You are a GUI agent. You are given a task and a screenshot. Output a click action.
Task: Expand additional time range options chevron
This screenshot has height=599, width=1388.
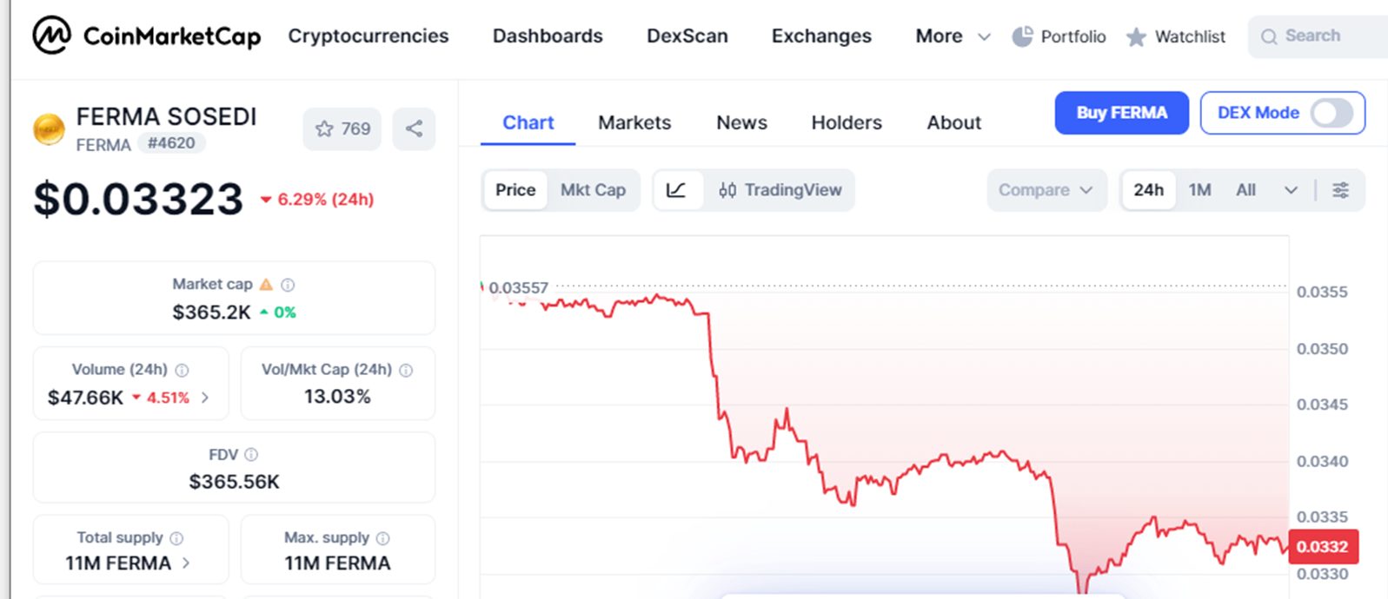pyautogui.click(x=1291, y=190)
